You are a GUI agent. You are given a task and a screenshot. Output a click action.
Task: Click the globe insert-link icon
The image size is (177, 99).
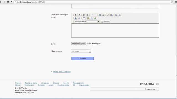coord(76,18)
